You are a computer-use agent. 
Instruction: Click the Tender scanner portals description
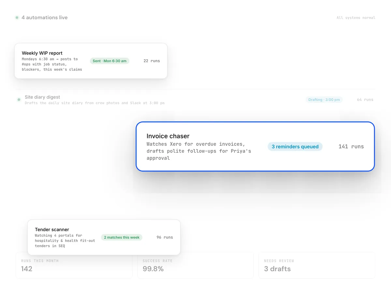click(65, 241)
